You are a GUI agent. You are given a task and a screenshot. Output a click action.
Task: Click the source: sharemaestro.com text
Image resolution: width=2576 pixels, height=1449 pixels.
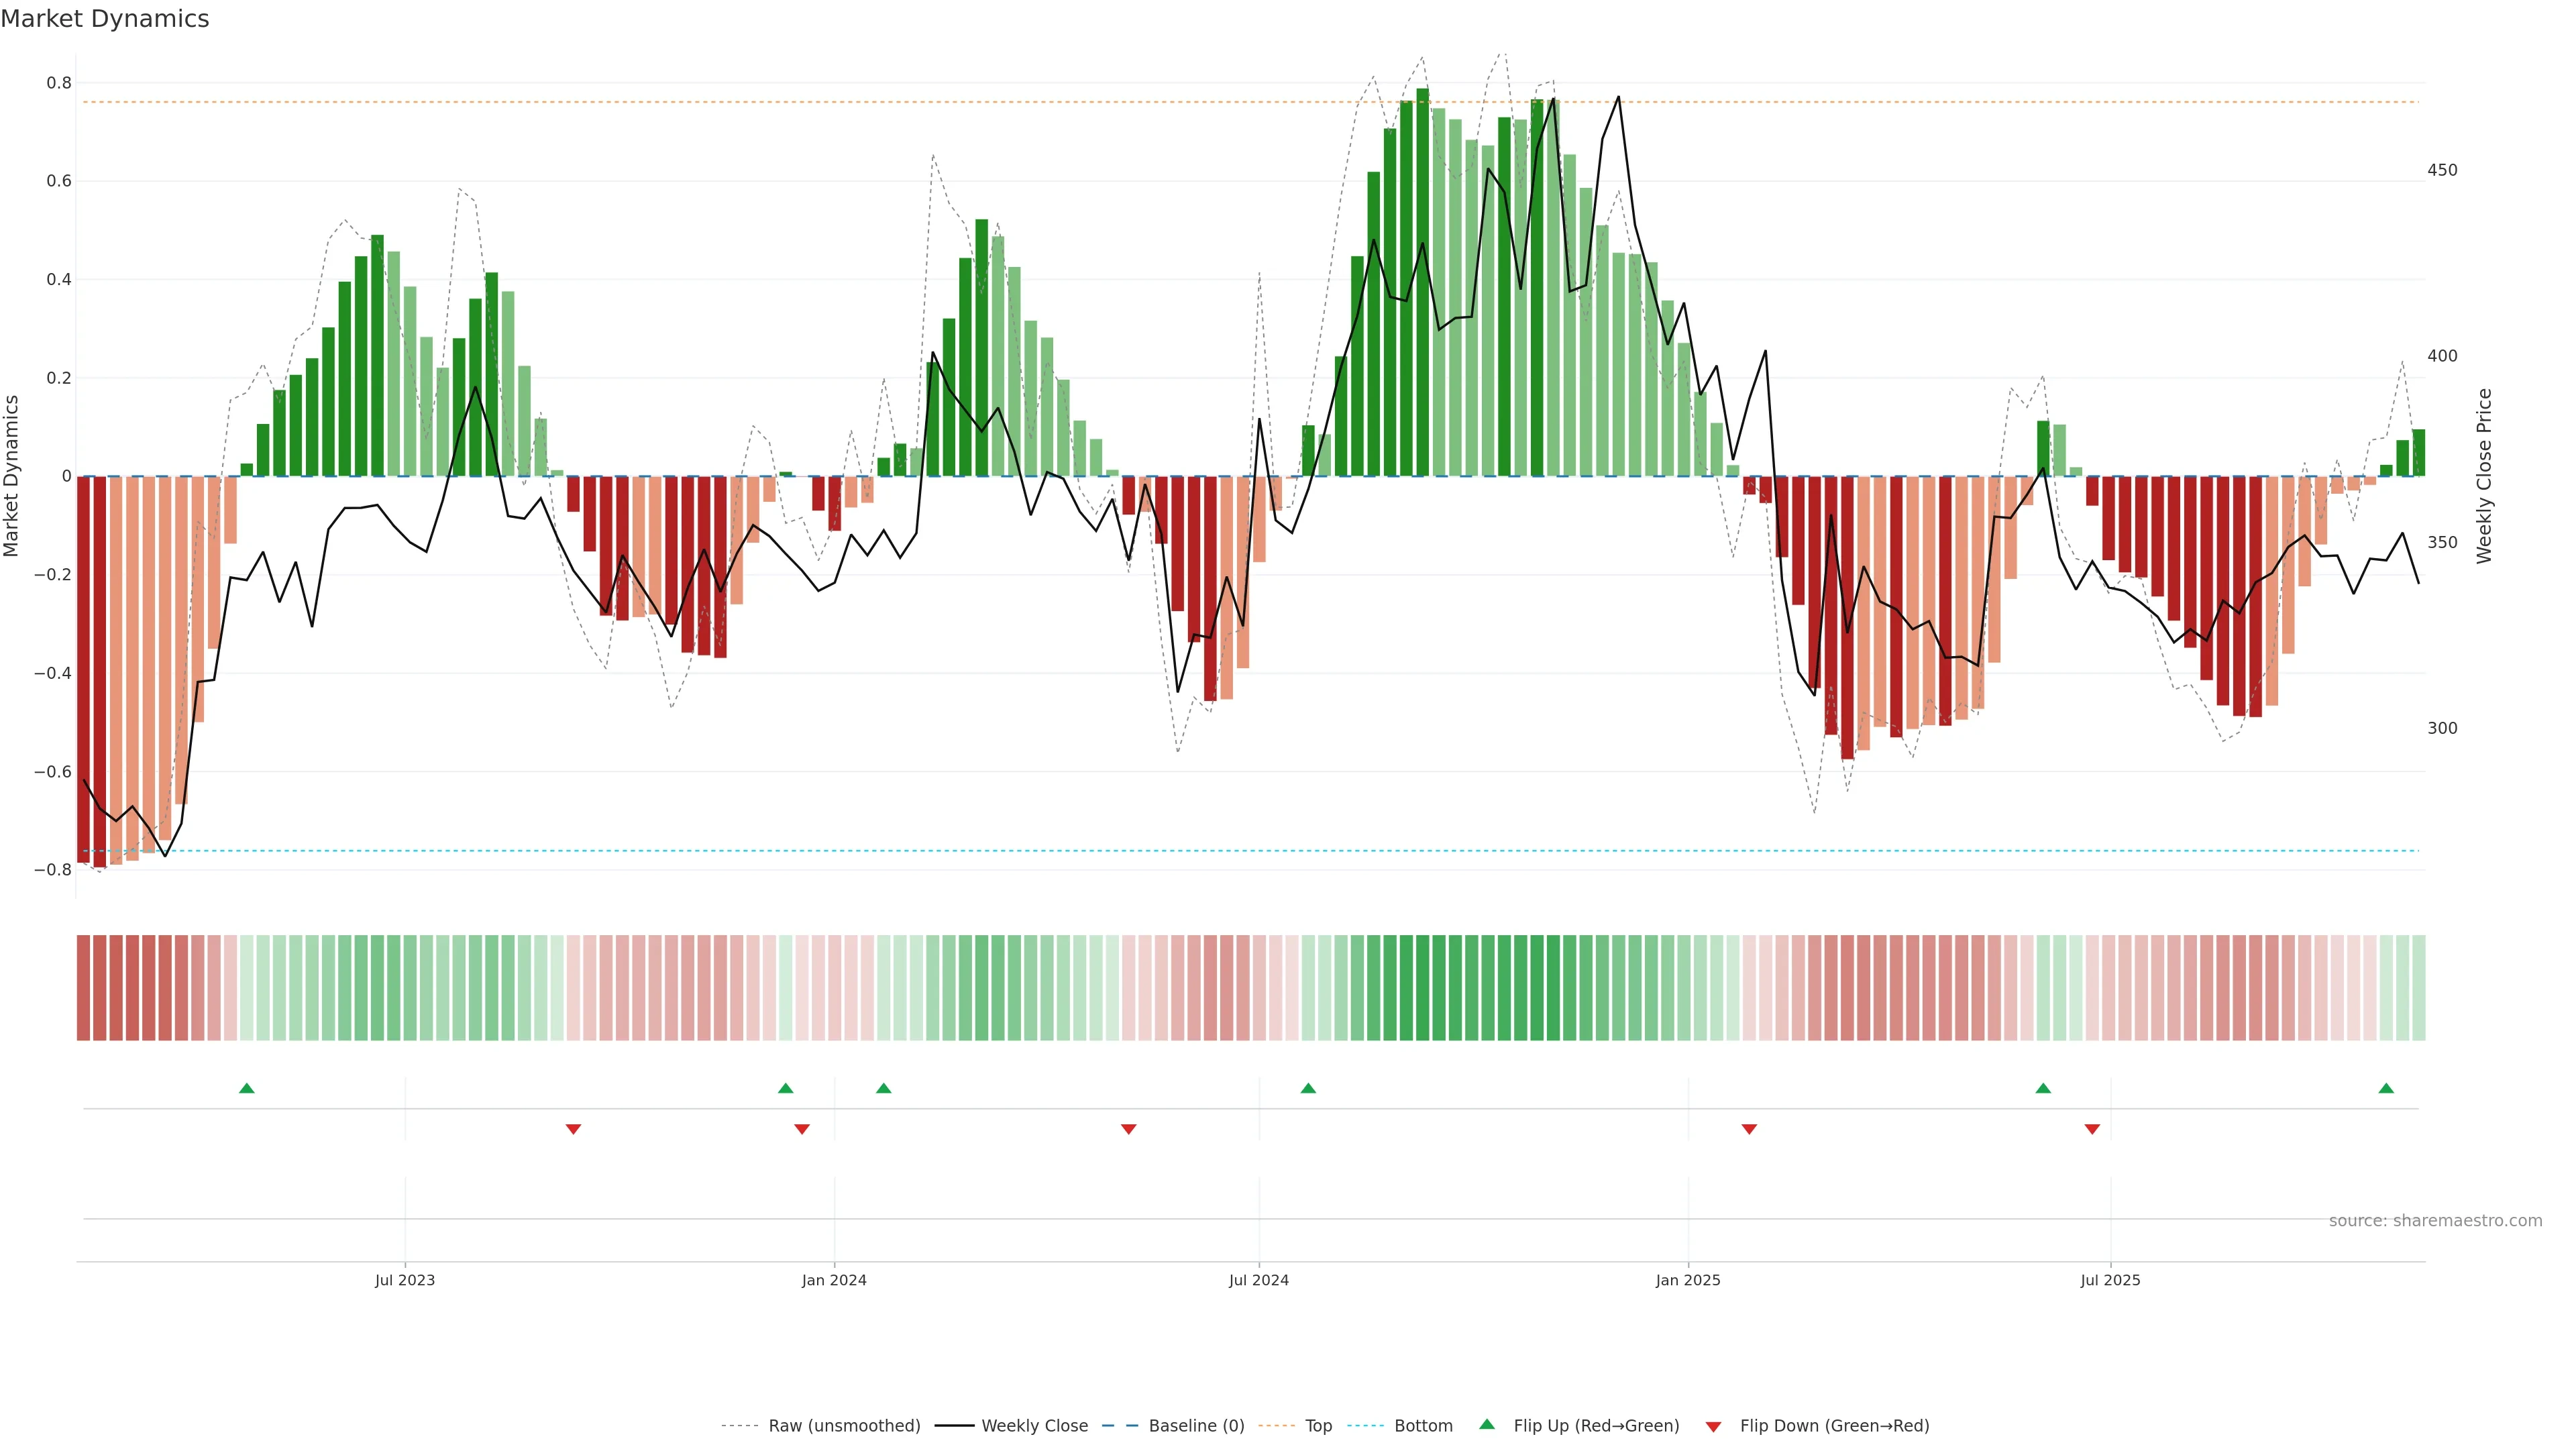pos(2435,1221)
